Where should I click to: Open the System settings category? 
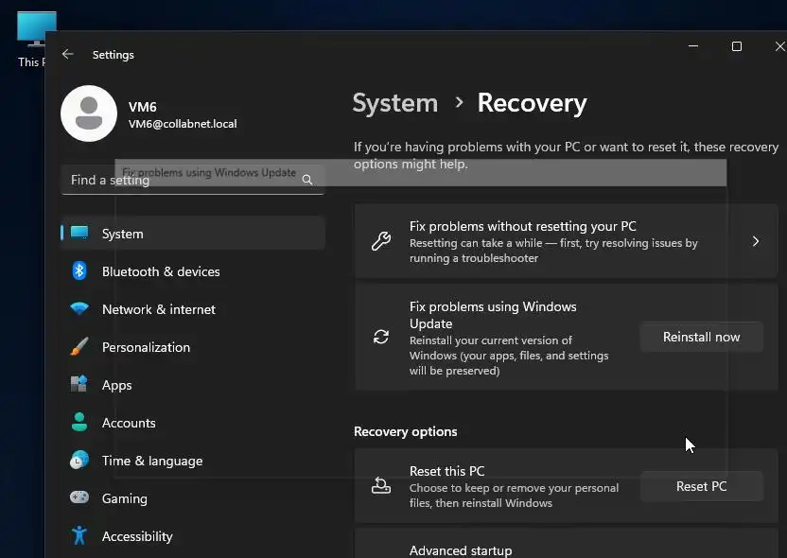193,234
